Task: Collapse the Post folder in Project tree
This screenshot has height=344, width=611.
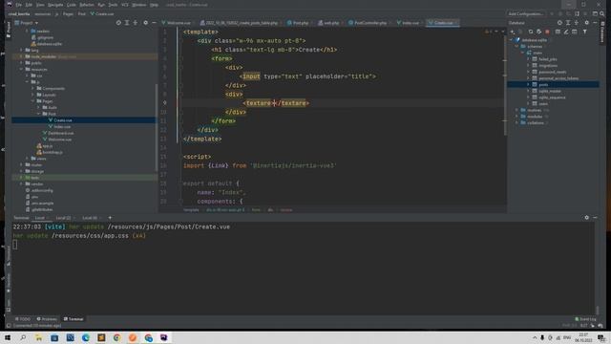Action: (x=38, y=114)
